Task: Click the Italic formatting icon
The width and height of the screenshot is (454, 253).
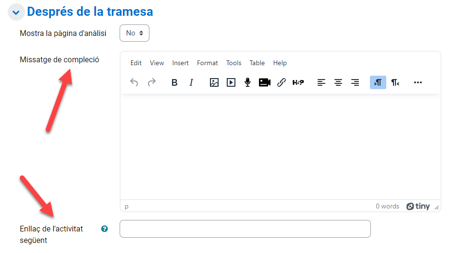Action: tap(191, 82)
